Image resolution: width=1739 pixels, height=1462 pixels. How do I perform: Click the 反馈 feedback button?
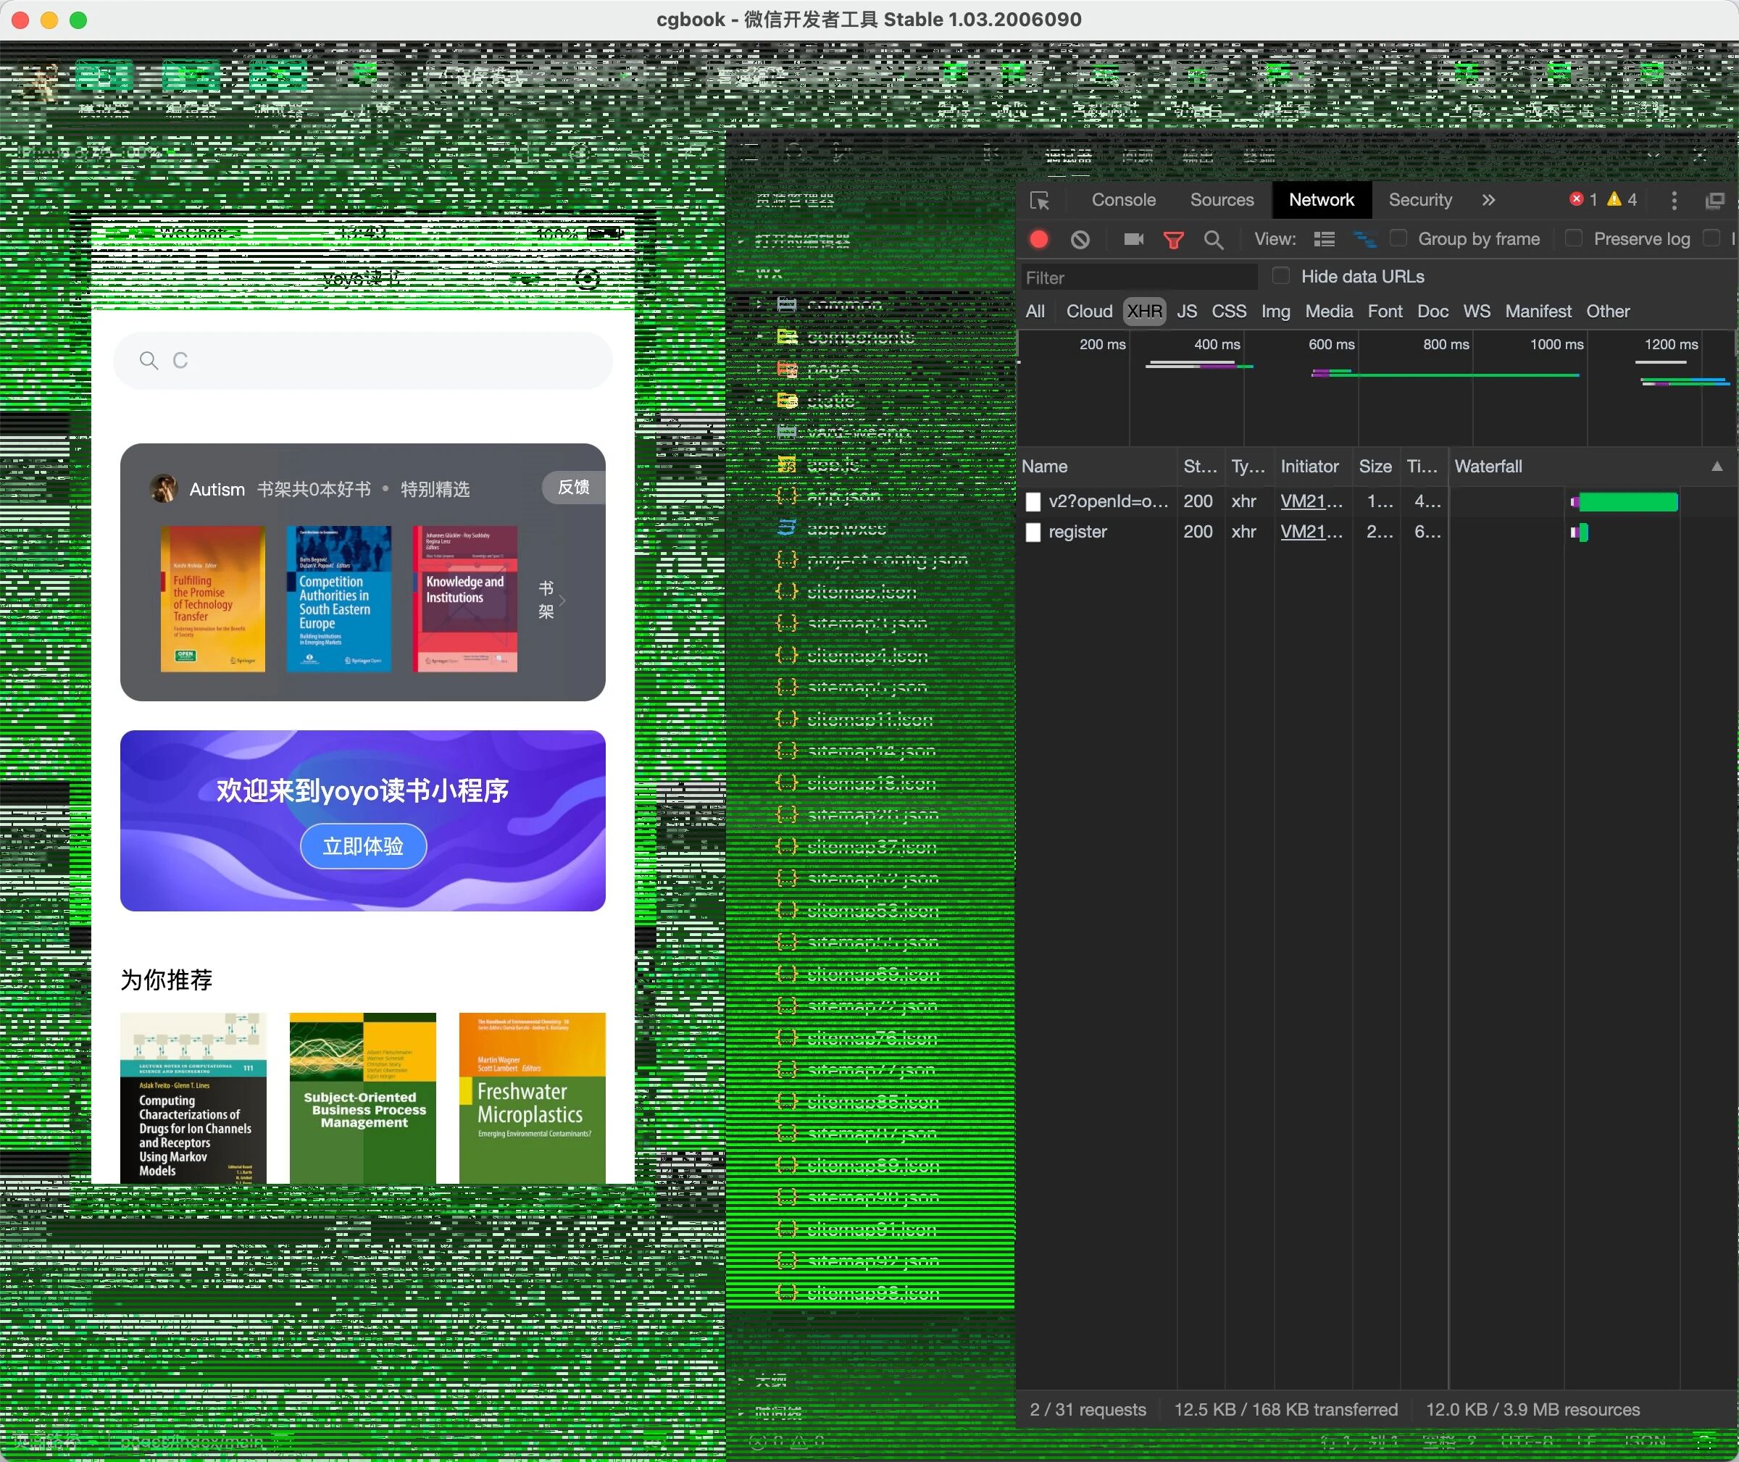pos(574,488)
